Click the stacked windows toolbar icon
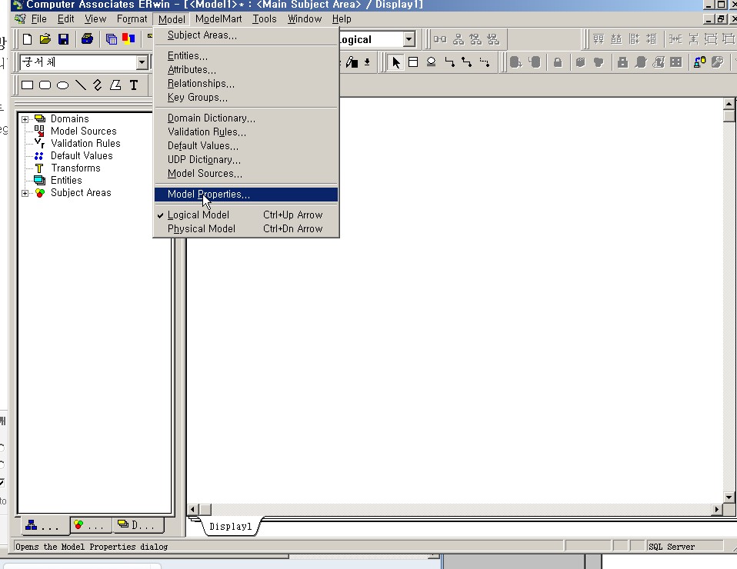Viewport: 737px width, 569px height. pyautogui.click(x=112, y=39)
